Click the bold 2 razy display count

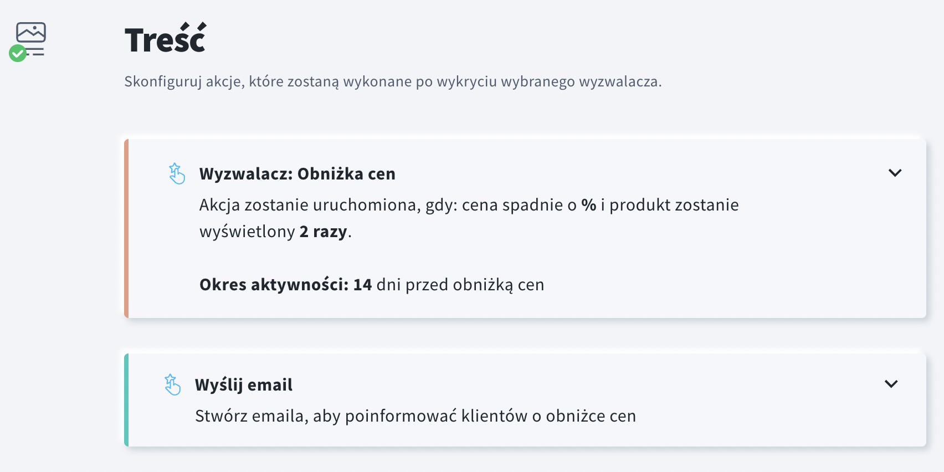[x=324, y=233]
